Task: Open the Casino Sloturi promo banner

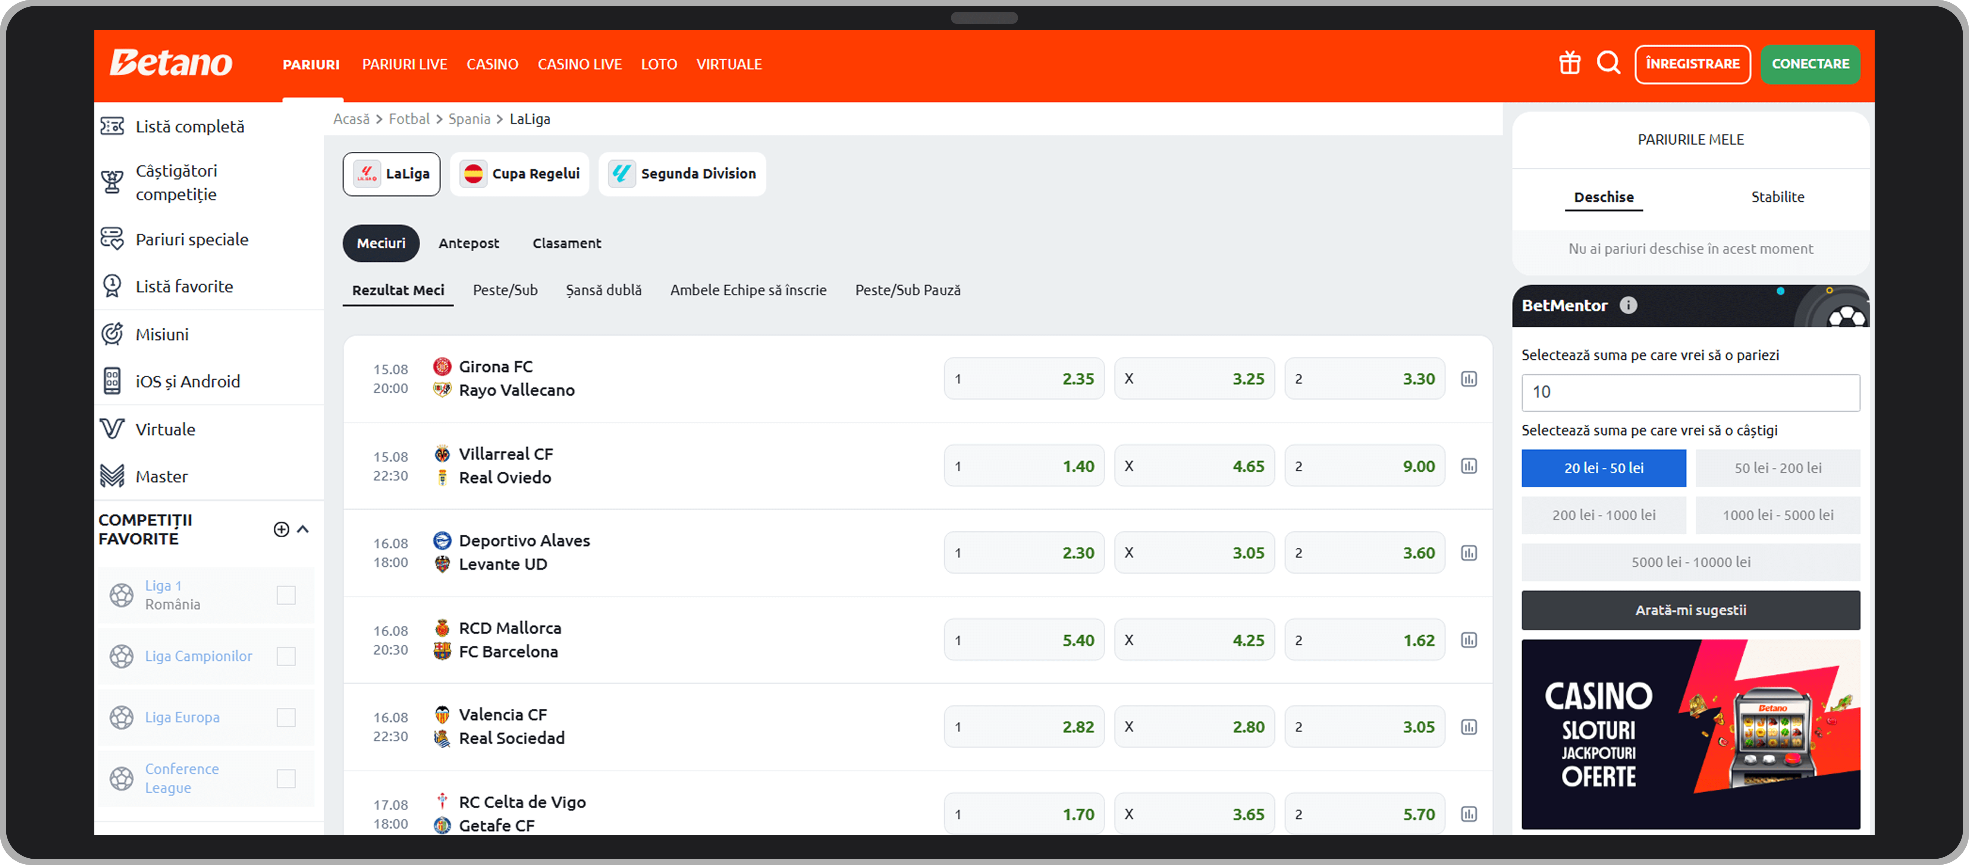Action: coord(1691,735)
